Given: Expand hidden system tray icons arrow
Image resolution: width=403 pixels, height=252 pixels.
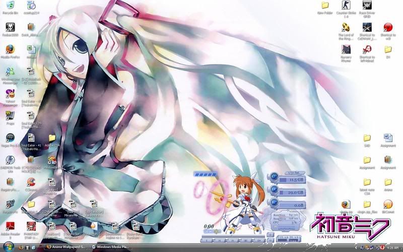Looking at the screenshot, I should (356, 247).
